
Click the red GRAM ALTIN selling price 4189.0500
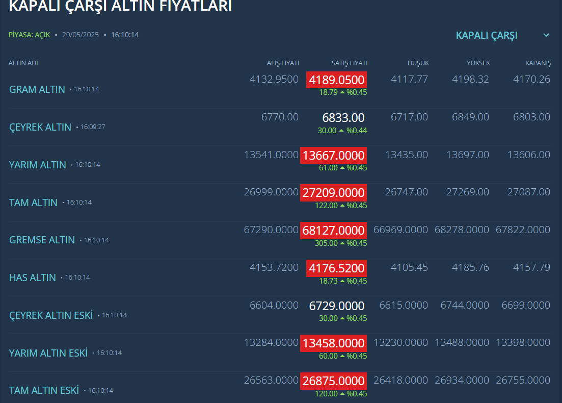click(x=337, y=80)
